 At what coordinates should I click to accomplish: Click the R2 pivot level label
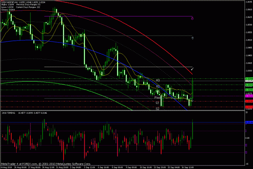(158, 87)
